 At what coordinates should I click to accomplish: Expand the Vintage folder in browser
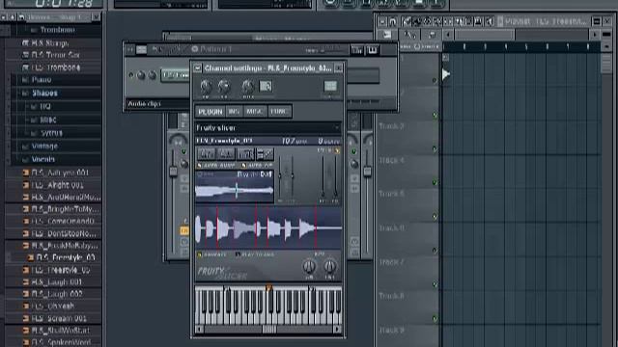(x=44, y=147)
